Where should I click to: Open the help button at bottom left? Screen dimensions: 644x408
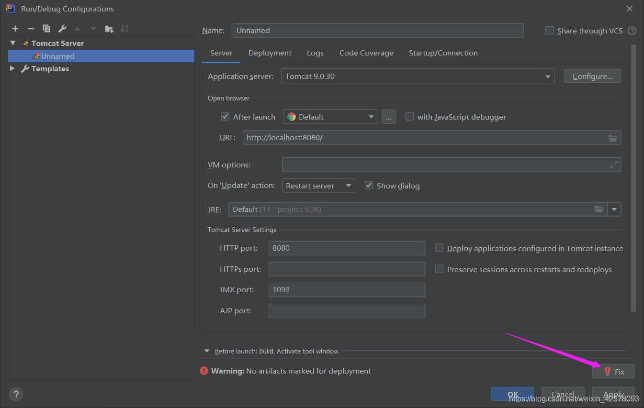click(x=16, y=394)
